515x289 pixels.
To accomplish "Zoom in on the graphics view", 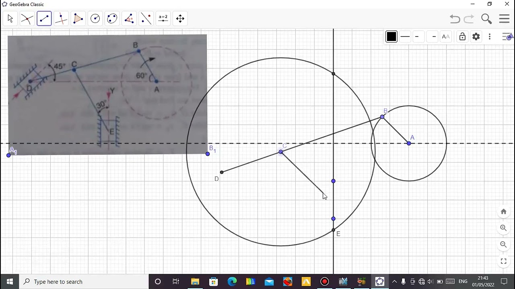I will point(503,228).
